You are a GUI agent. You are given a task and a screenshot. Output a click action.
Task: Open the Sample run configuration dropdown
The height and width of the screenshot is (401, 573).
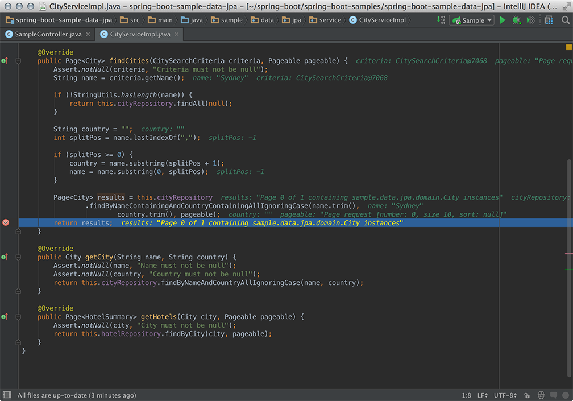click(x=472, y=20)
